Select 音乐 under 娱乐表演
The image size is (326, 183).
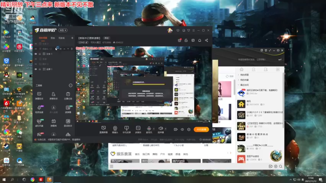(137, 155)
